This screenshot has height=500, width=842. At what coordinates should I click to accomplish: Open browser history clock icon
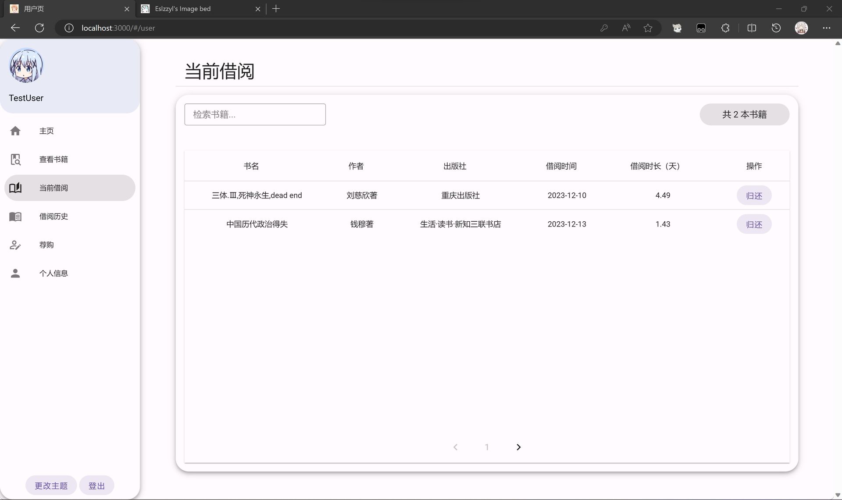click(x=776, y=28)
